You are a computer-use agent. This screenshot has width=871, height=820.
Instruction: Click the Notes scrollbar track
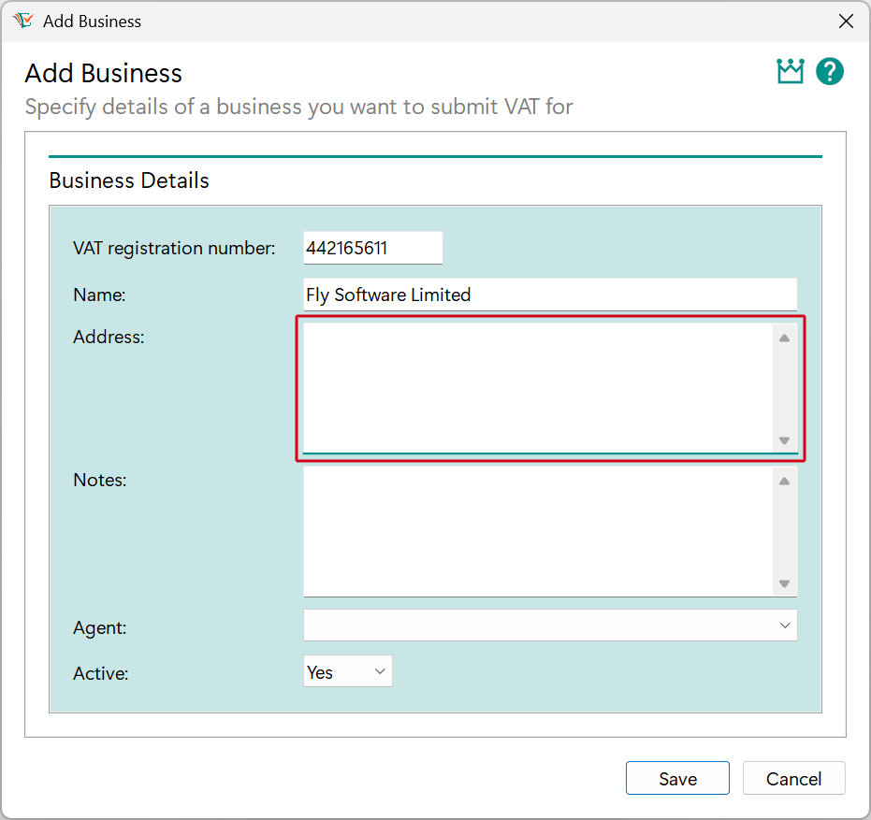coord(784,531)
